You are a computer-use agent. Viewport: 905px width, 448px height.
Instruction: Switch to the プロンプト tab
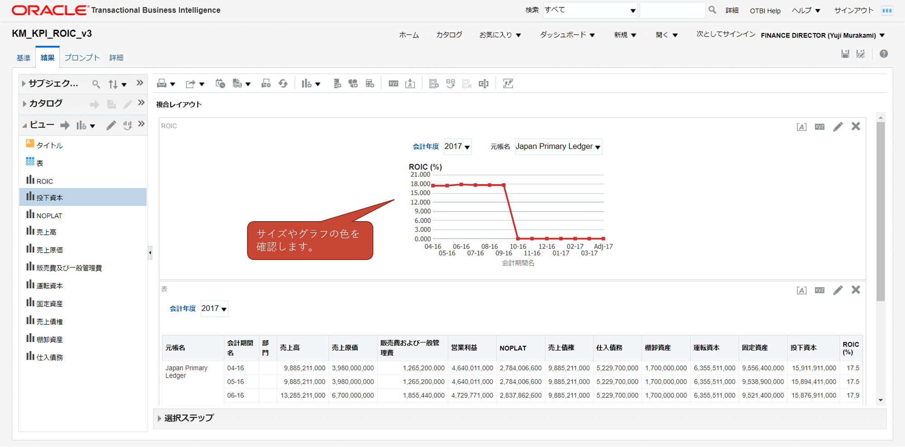[82, 58]
